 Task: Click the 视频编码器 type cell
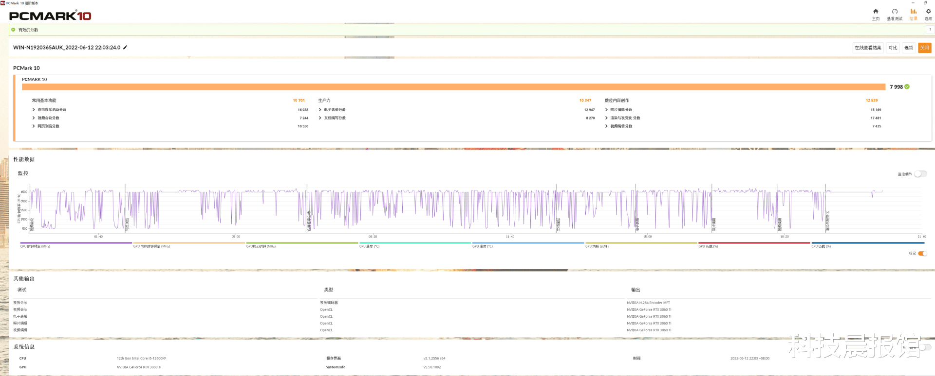click(x=329, y=303)
